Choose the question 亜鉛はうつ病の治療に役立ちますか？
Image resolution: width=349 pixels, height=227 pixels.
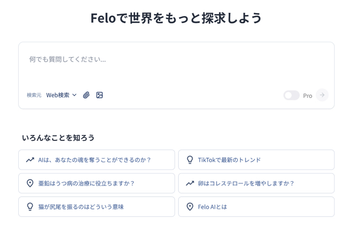point(86,183)
